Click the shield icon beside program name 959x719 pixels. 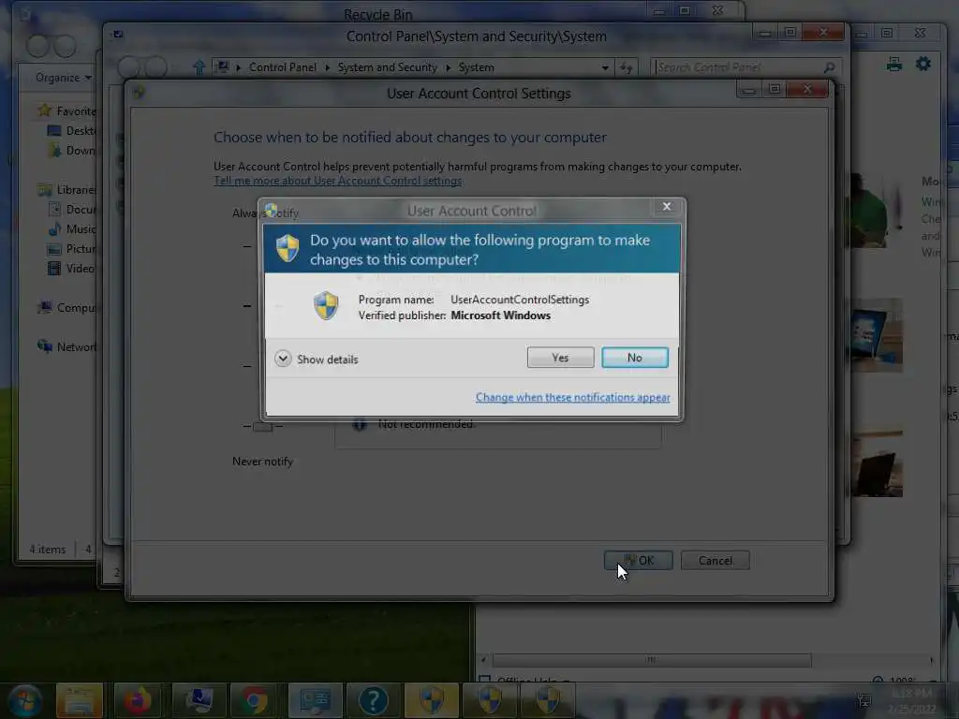point(326,306)
